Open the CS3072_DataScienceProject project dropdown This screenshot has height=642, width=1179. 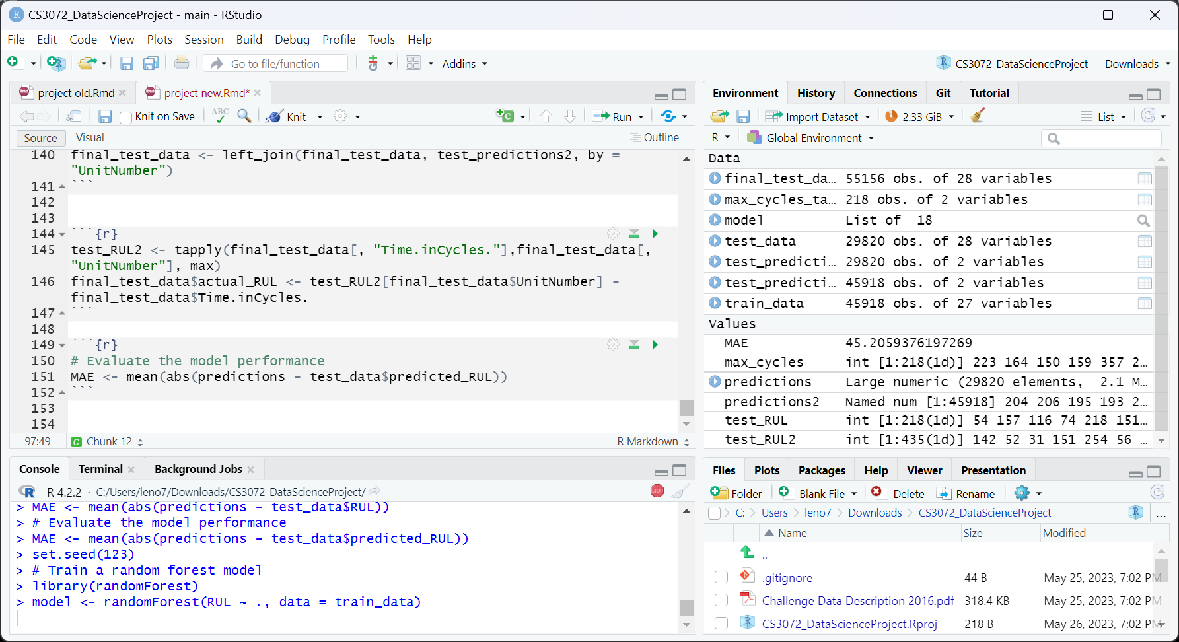(x=1054, y=63)
